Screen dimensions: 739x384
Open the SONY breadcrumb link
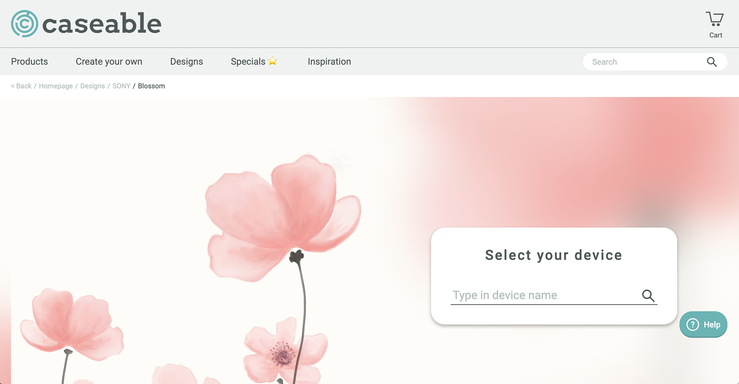click(121, 86)
